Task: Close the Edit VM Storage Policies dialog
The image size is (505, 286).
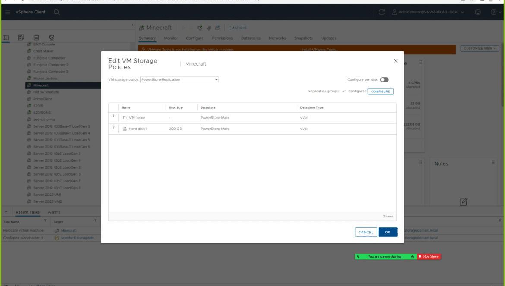Action: (395, 61)
